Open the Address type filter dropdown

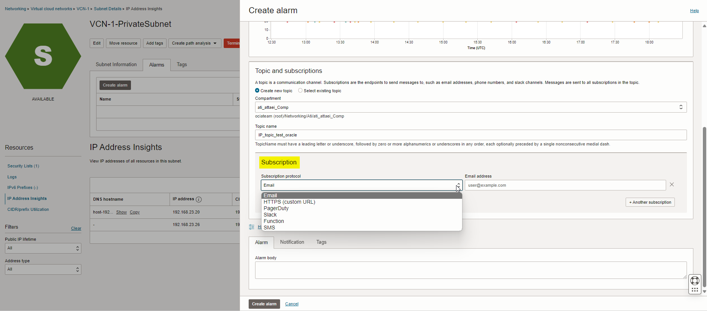tap(43, 269)
